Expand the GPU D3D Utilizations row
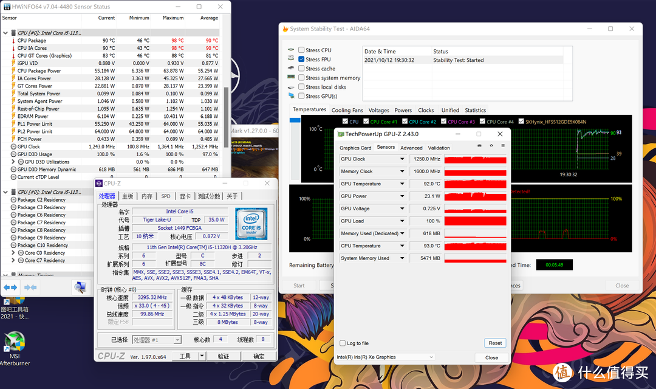The height and width of the screenshot is (389, 656). [13, 162]
